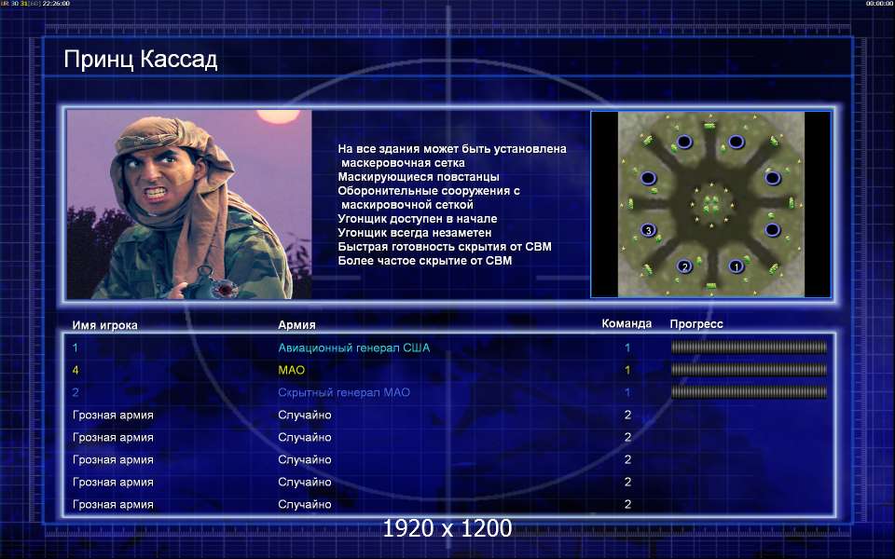Select the Скрытный генерал МАО army entry
The width and height of the screenshot is (895, 559).
pyautogui.click(x=344, y=392)
